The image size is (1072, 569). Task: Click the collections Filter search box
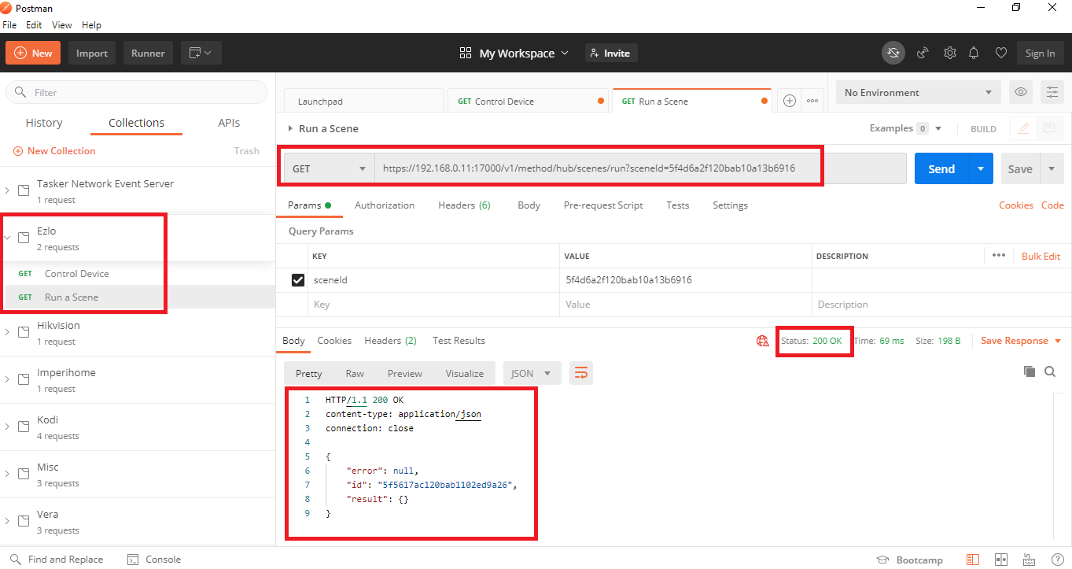[x=137, y=92]
